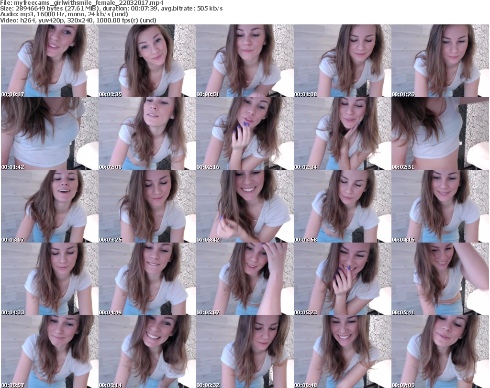Pick the frame stamped 00:05:07

[x=245, y=279]
